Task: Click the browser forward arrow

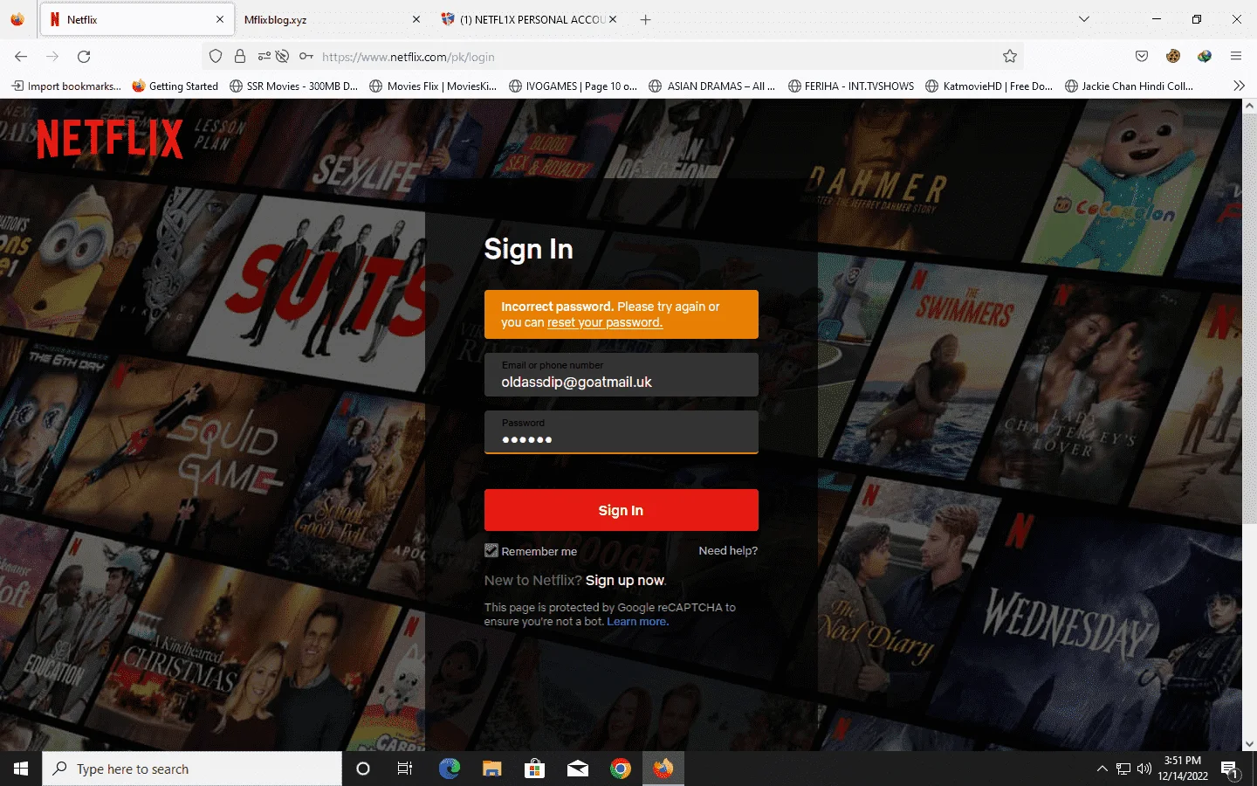Action: coord(52,57)
